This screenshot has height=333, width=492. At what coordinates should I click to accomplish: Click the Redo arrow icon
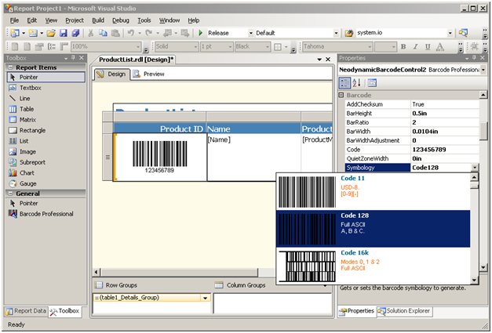[149, 33]
